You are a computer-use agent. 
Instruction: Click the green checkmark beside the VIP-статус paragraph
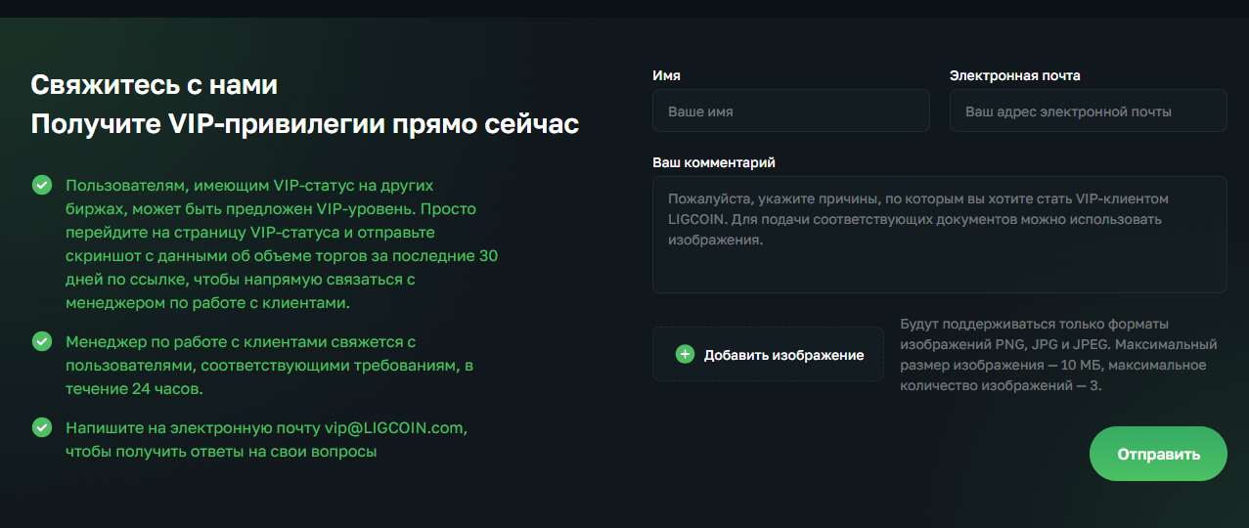(x=42, y=185)
